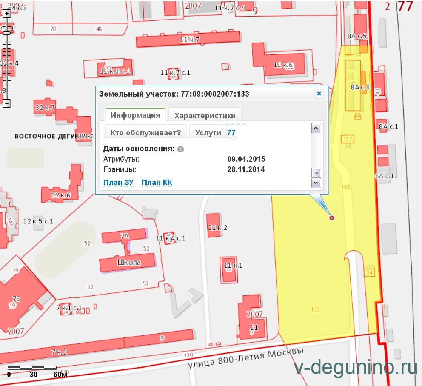Open the Услуги tab
The width and height of the screenshot is (422, 386).
pyautogui.click(x=208, y=132)
